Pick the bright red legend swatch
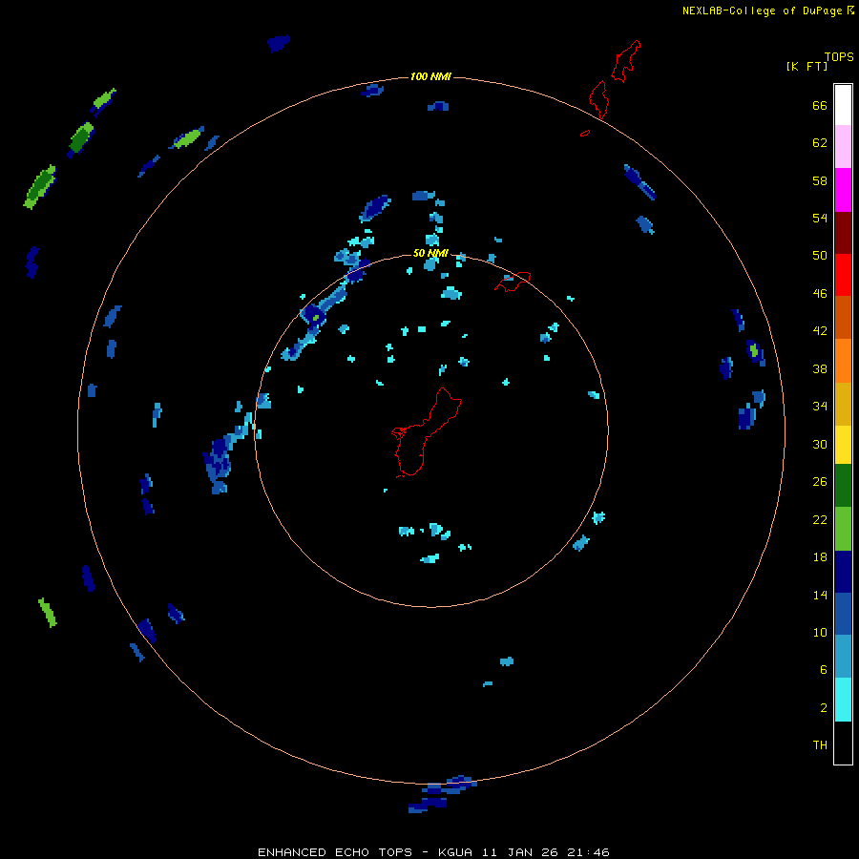Screen dimensions: 859x859 click(x=843, y=275)
